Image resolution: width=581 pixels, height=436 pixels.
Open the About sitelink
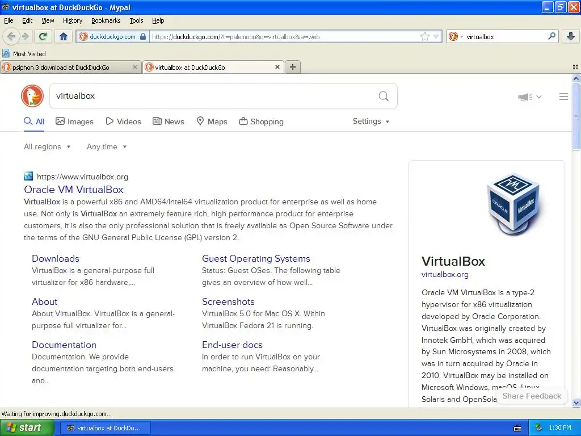coord(44,301)
